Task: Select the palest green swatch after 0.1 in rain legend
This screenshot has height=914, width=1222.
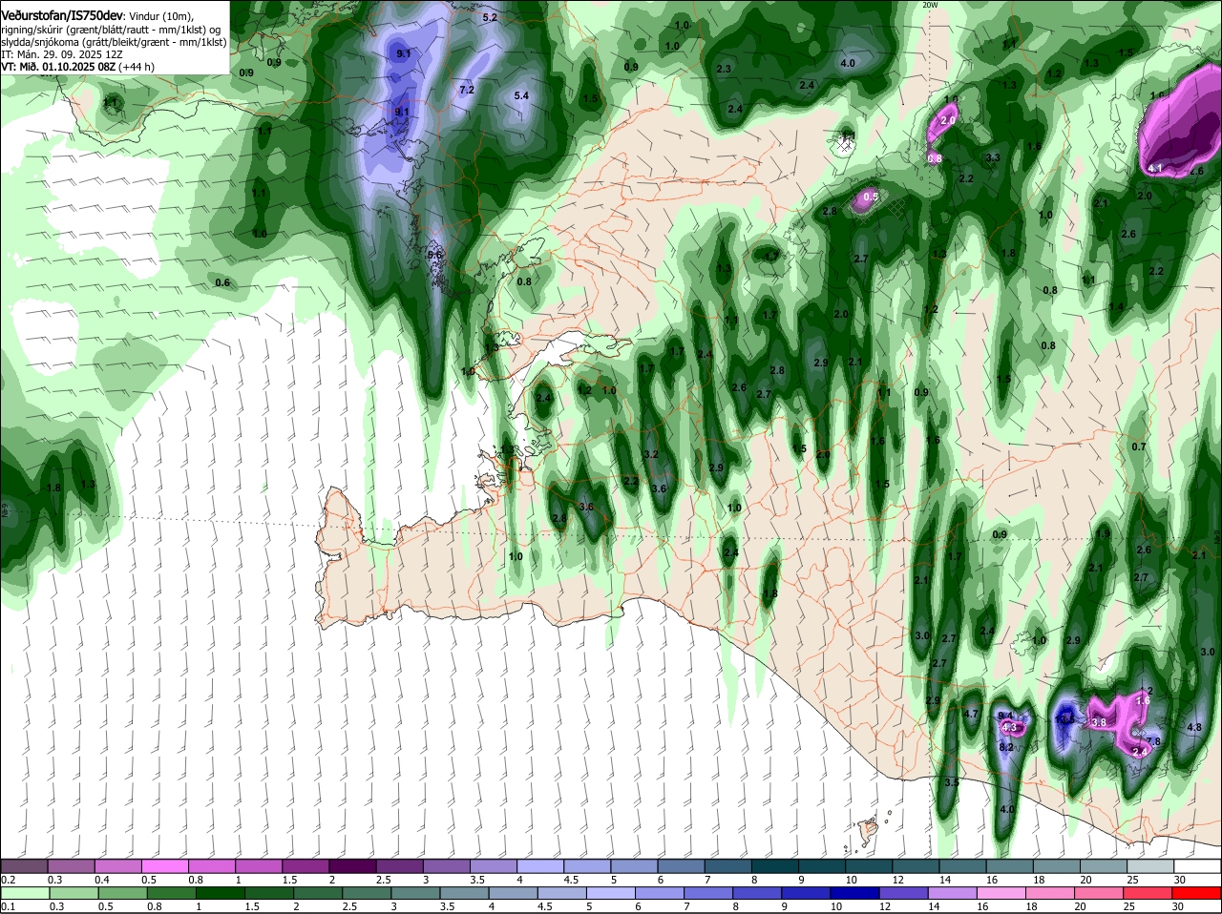Action: click(x=26, y=893)
